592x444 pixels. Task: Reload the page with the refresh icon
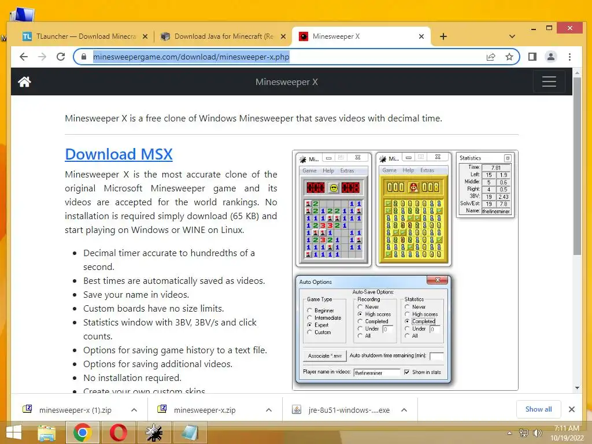pyautogui.click(x=60, y=57)
